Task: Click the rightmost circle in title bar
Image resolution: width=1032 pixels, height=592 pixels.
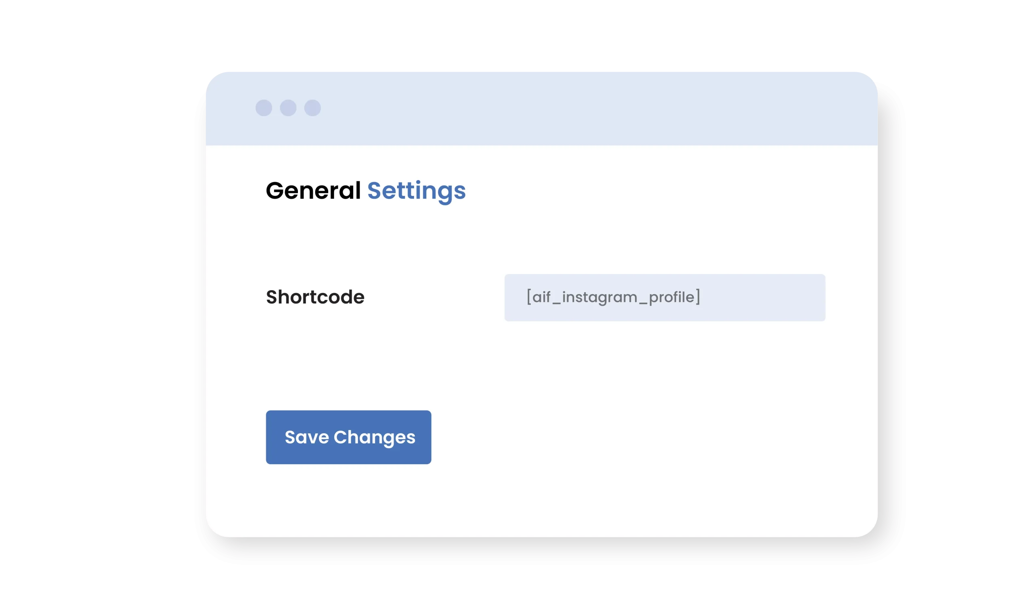Action: point(312,108)
